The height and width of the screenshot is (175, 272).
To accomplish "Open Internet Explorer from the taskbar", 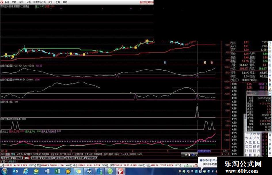I will (26, 171).
